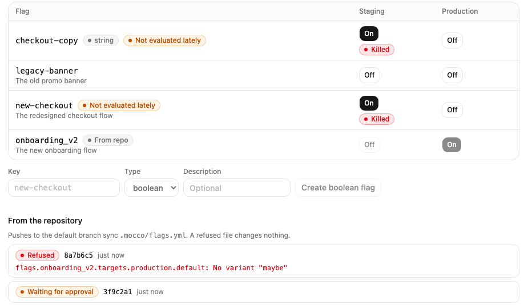The image size is (528, 305).
Task: Select the new-checkout flag name
Action: coord(44,105)
